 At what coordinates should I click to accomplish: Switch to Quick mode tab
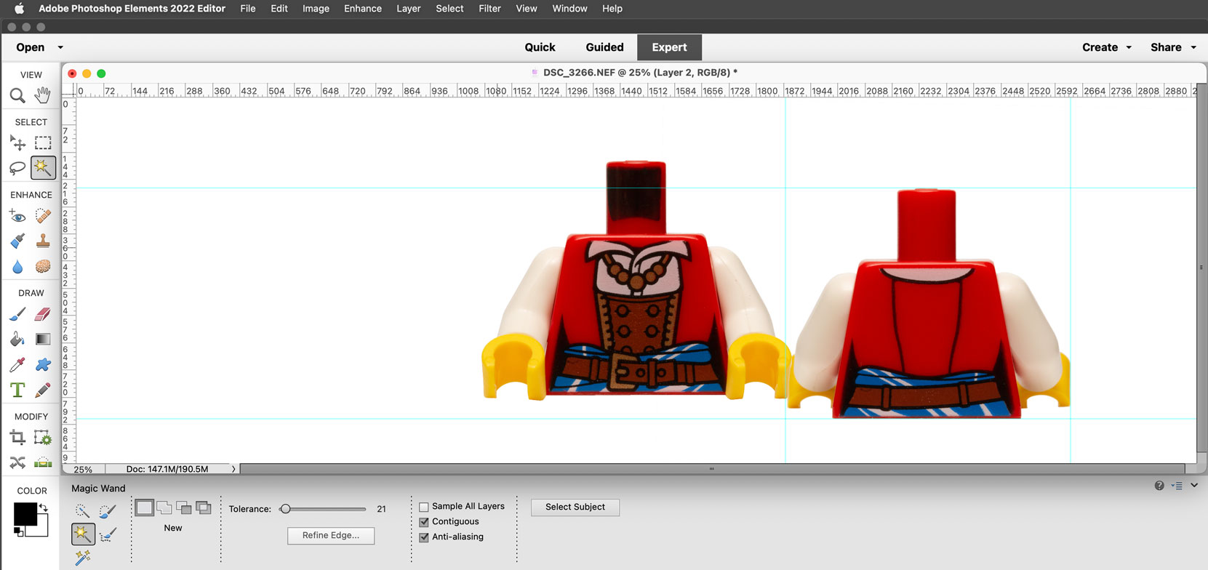pyautogui.click(x=540, y=47)
